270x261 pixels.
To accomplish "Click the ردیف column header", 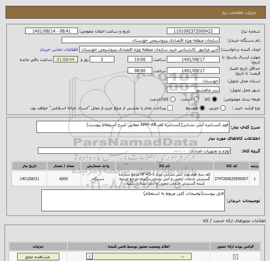I will 255,166.
